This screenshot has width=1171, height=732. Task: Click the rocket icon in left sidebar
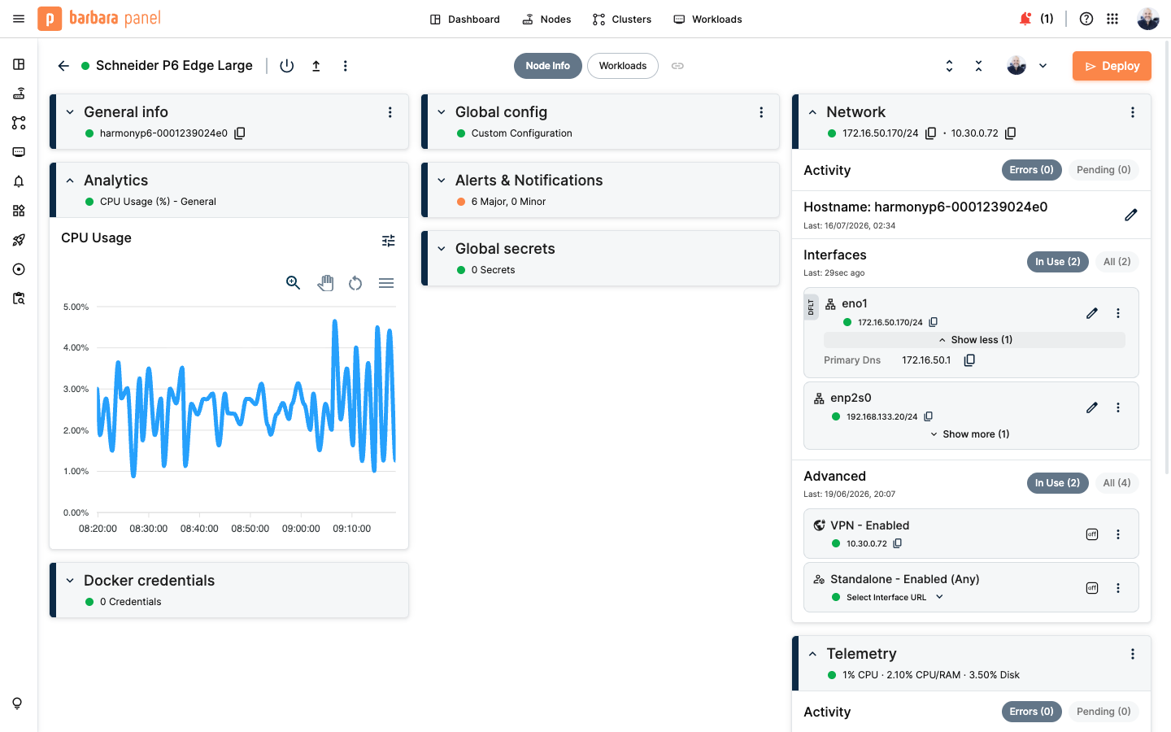[19, 240]
